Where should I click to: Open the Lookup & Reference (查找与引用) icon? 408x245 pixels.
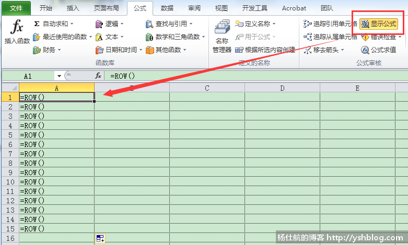point(149,24)
